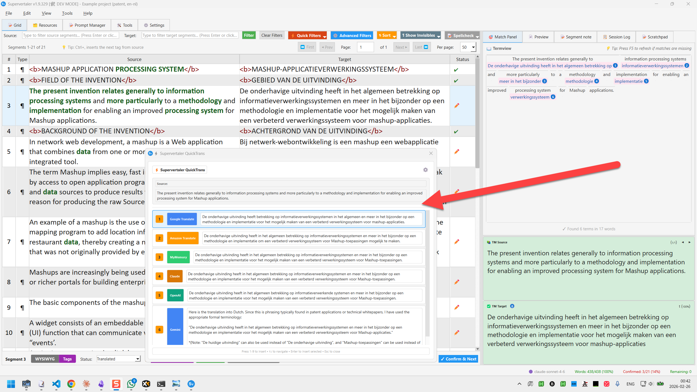Click the Claude provider badge
The width and height of the screenshot is (697, 392).
click(175, 276)
